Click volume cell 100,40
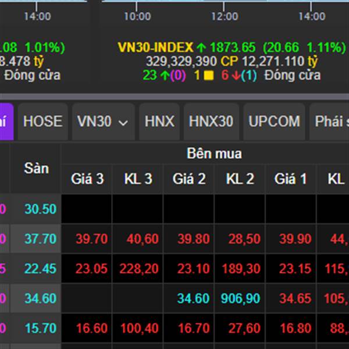The width and height of the screenshot is (349, 349). 140,328
